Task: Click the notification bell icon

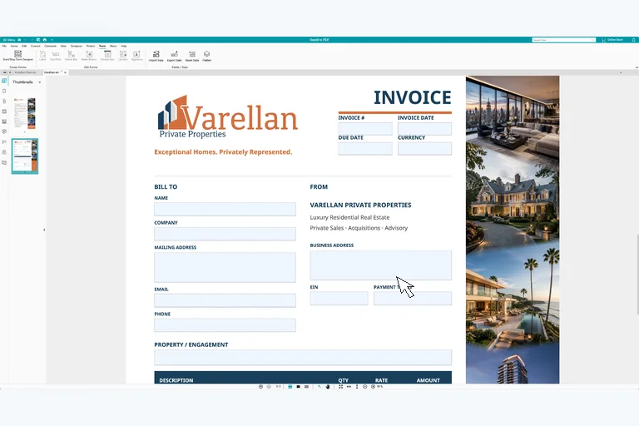Action: coord(634,40)
